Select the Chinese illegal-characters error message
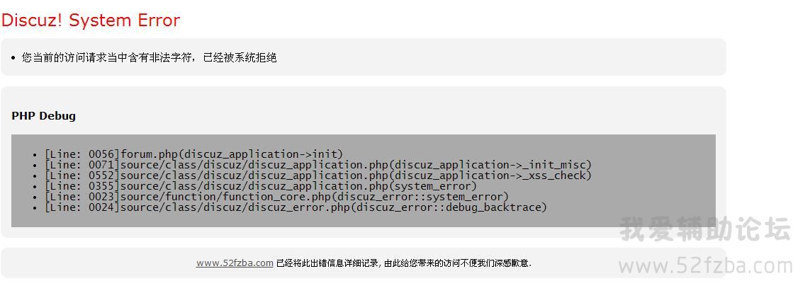810x293 pixels. click(150, 57)
